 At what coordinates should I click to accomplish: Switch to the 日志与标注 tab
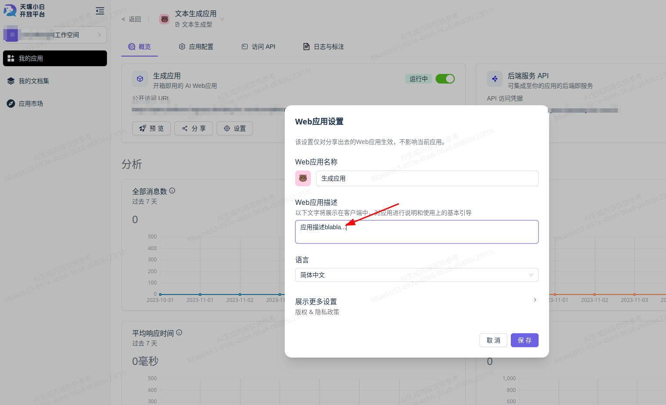(324, 47)
